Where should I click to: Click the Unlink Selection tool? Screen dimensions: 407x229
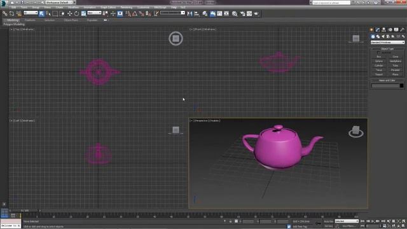(x=11, y=13)
